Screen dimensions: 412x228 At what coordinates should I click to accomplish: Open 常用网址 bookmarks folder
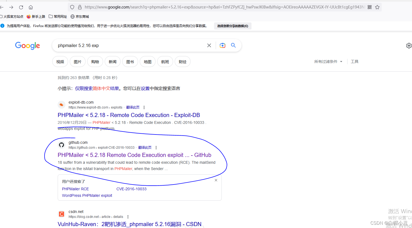click(x=58, y=16)
